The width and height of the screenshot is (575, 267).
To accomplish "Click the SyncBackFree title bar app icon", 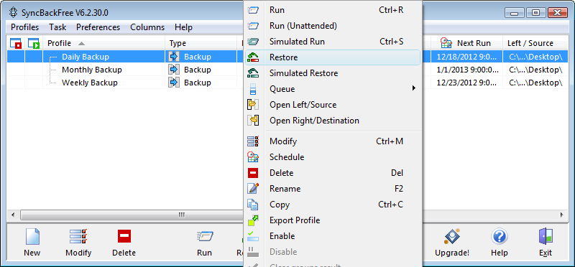I will point(14,13).
